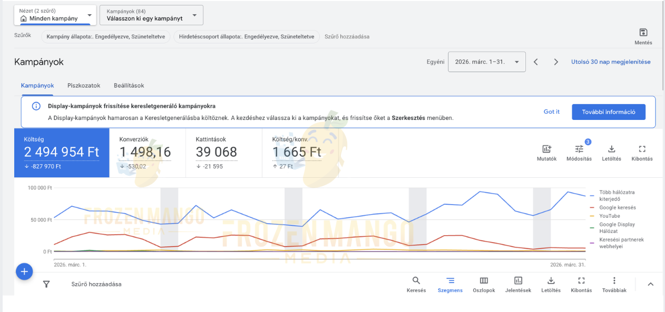Screen dimensions: 665x312
Task: Open the Kampányok campaign selector dropdown
Action: pyautogui.click(x=151, y=15)
